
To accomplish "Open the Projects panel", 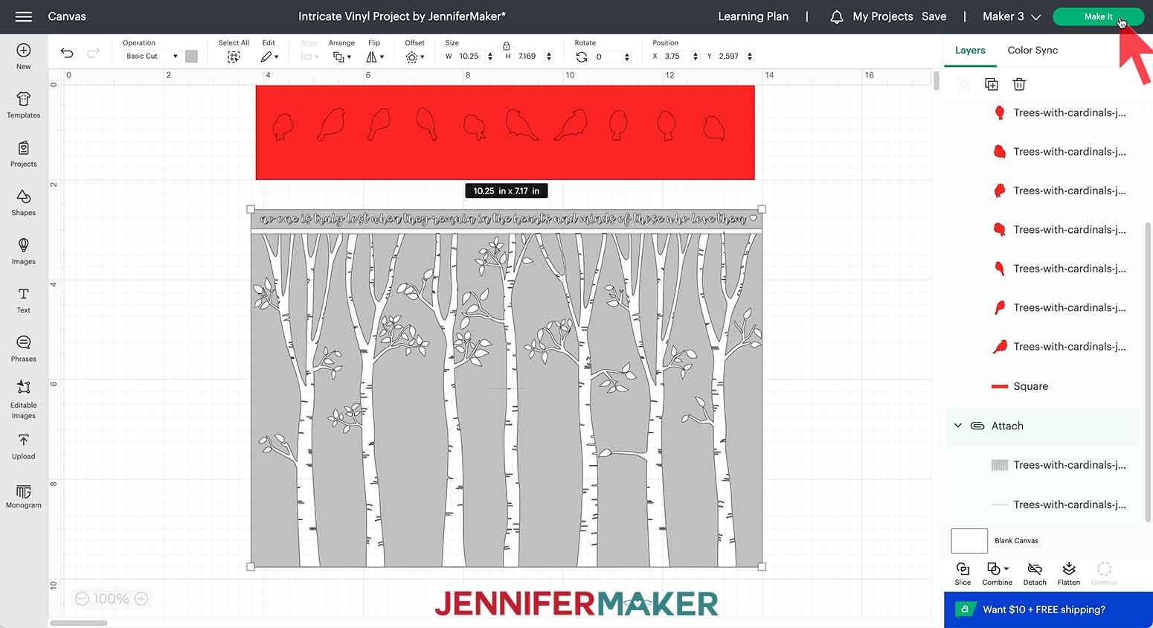I will (x=24, y=154).
